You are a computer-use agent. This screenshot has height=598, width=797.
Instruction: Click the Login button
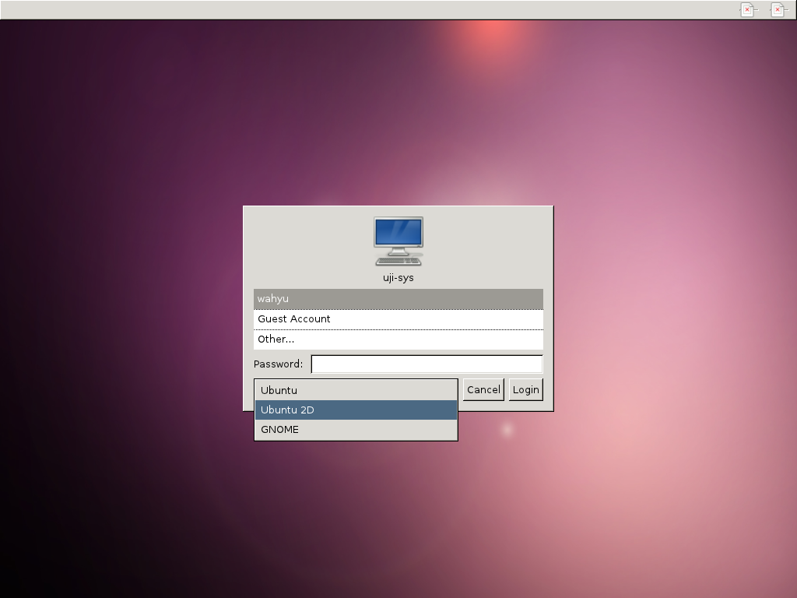click(x=525, y=389)
